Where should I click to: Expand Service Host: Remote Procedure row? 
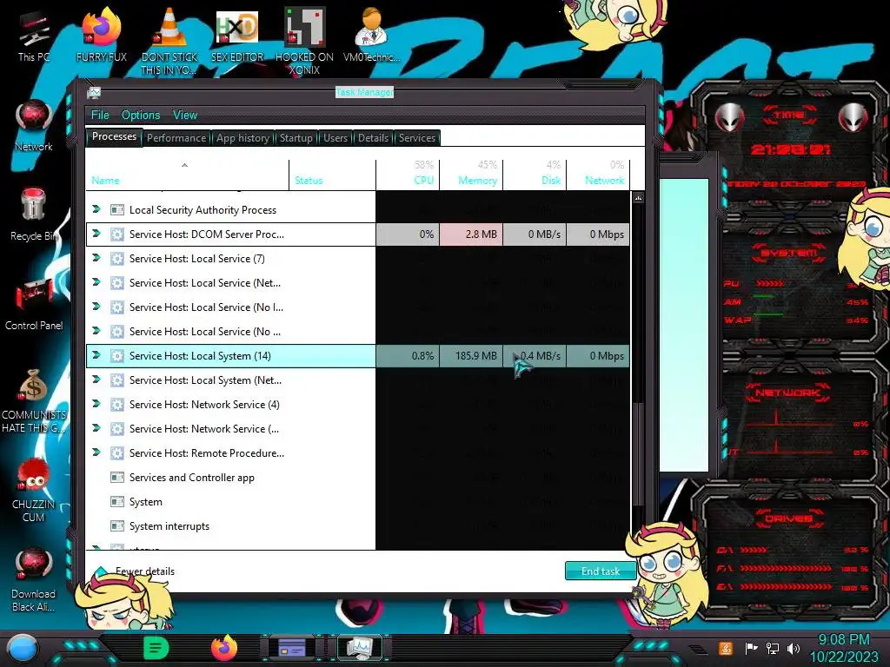(96, 452)
